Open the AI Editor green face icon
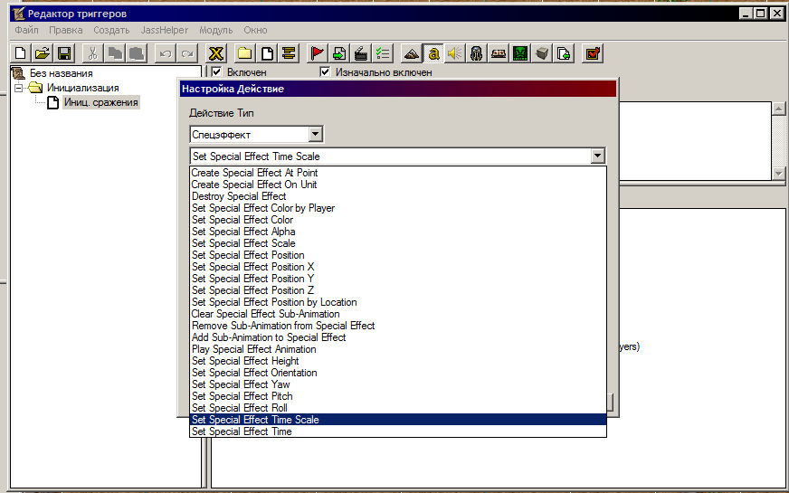 tap(519, 52)
